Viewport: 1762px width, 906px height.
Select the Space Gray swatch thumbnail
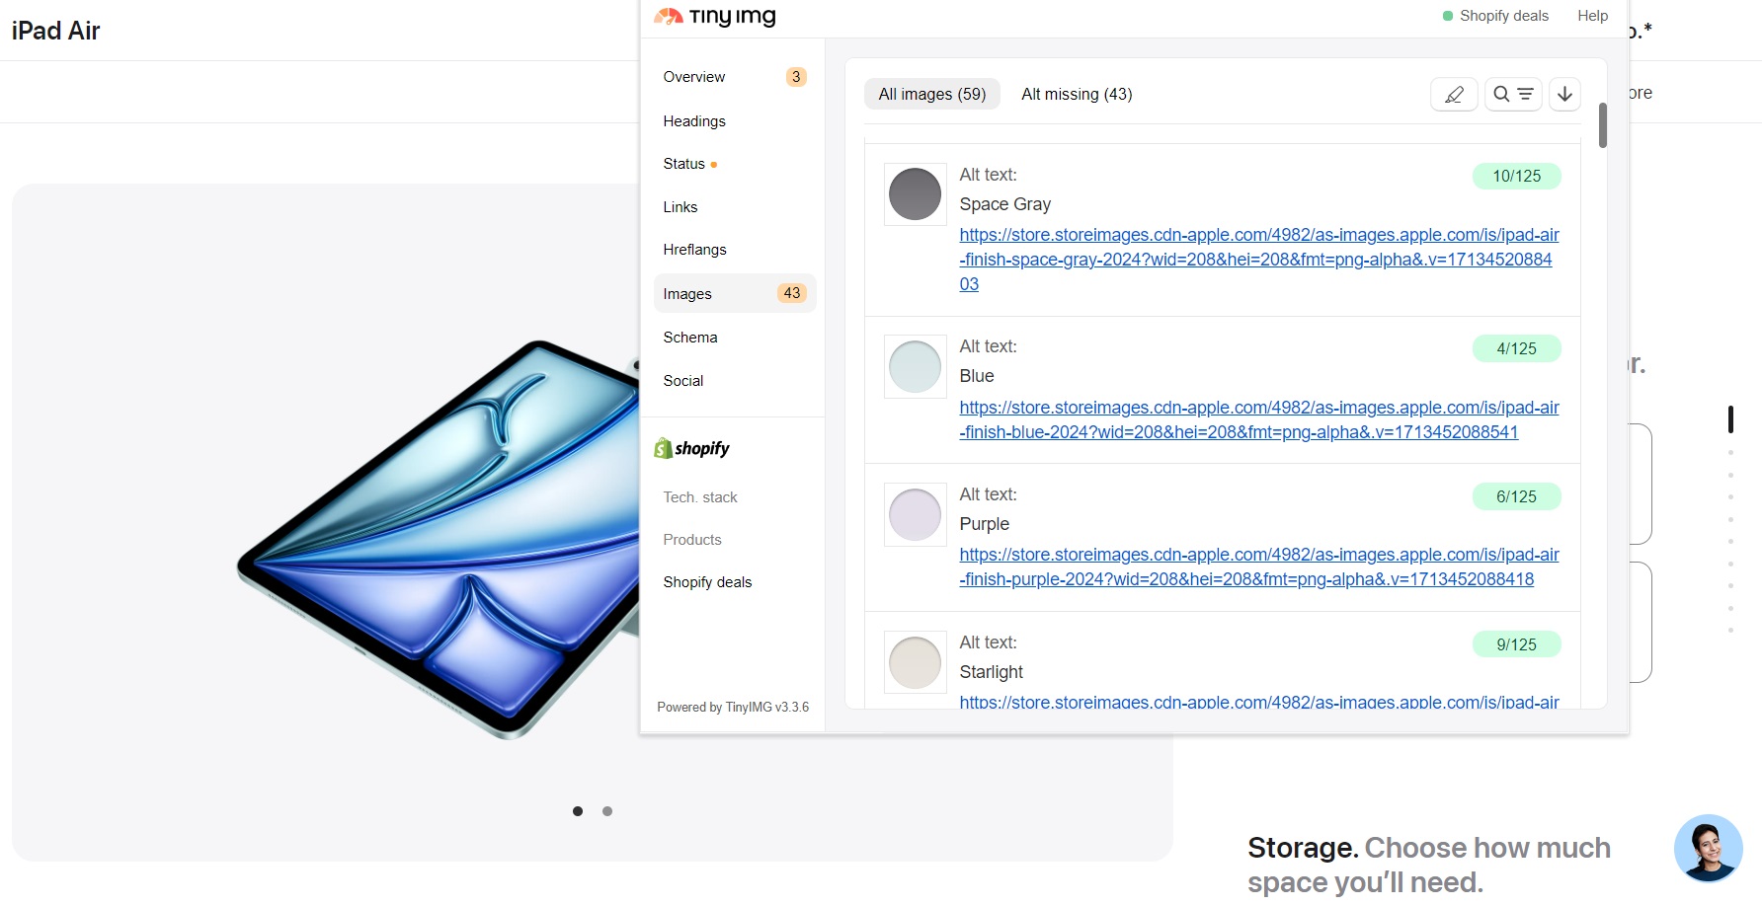click(915, 194)
